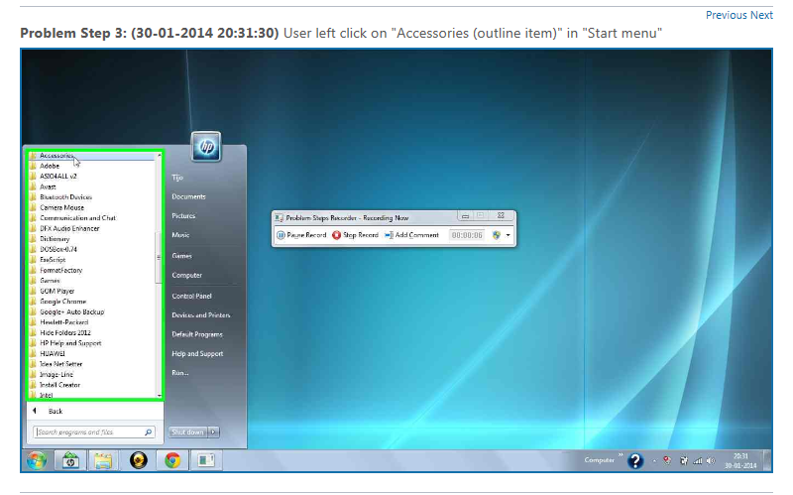The height and width of the screenshot is (495, 793).
Task: Open Control Panel from Start menu
Action: click(191, 296)
